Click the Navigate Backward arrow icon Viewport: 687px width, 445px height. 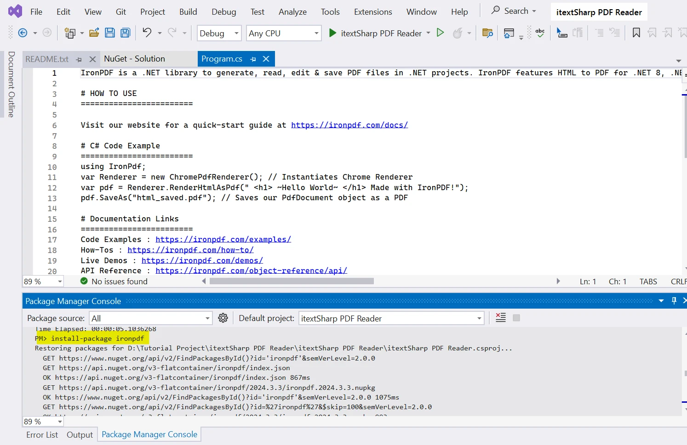click(22, 33)
